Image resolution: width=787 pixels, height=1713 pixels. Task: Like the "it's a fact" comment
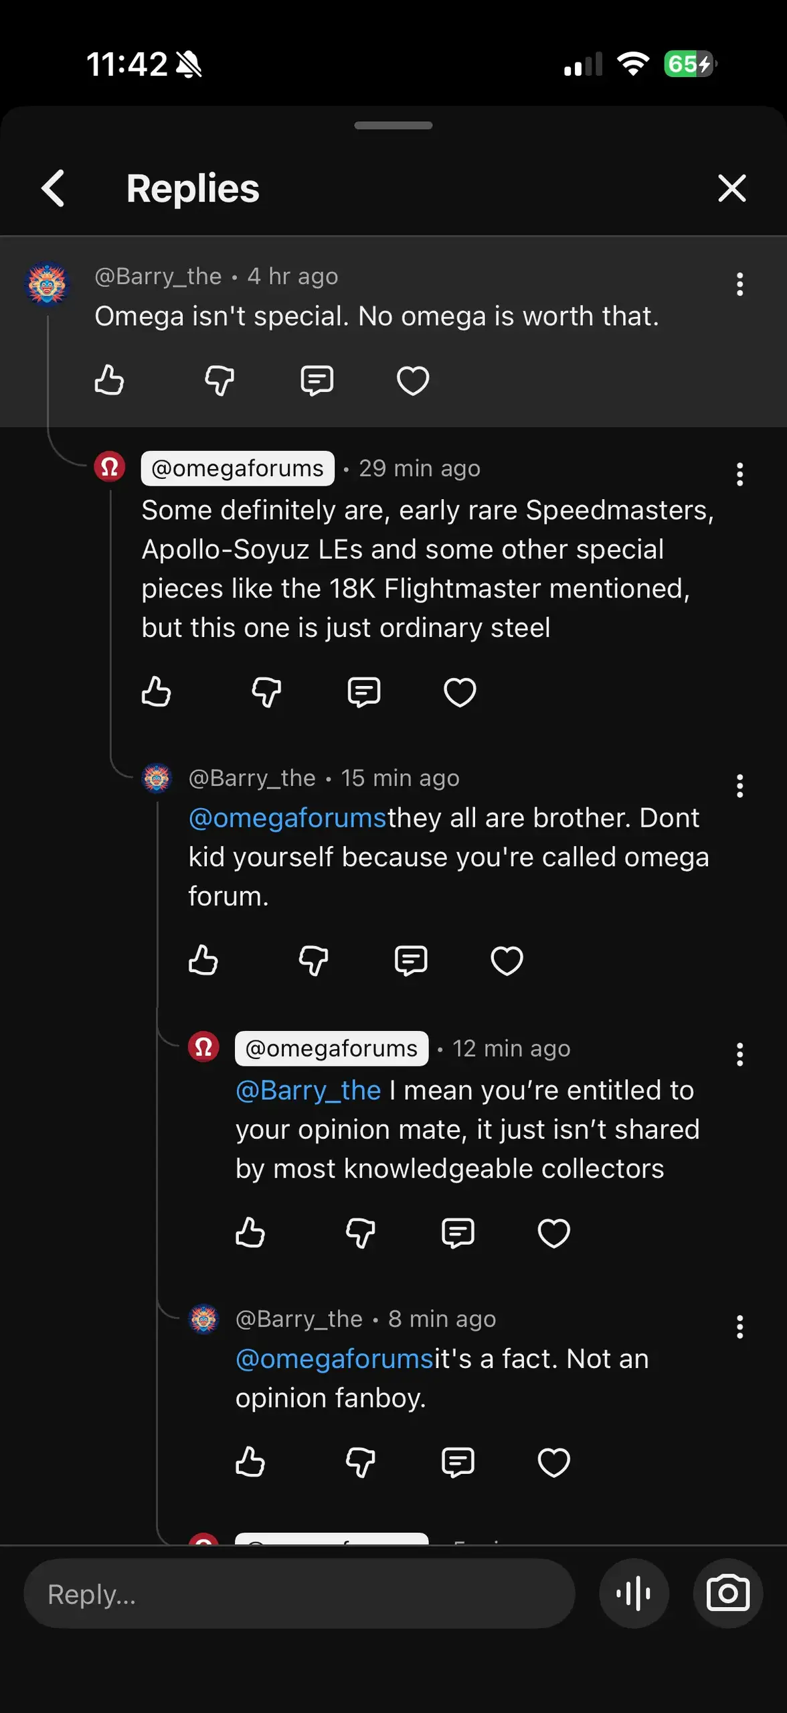pos(250,1462)
